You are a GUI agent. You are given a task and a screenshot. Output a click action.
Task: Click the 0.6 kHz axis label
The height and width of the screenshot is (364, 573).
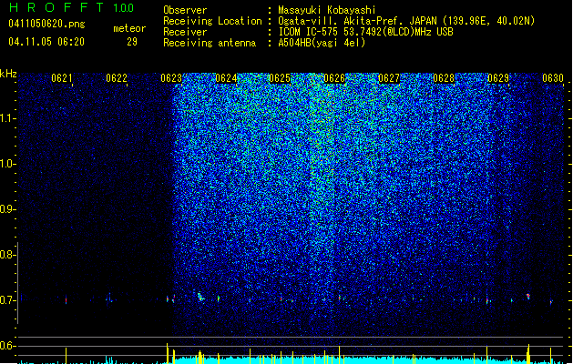click(8, 346)
